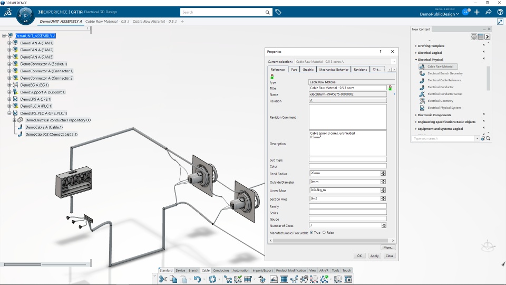The width and height of the screenshot is (506, 285).
Task: Click the Share arrow icon in top bar
Action: (x=488, y=12)
